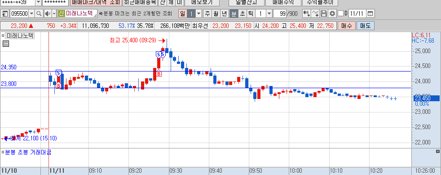This screenshot has width=441, height=175.
Task: Click the red 매수 buy button
Action: pyautogui.click(x=347, y=26)
